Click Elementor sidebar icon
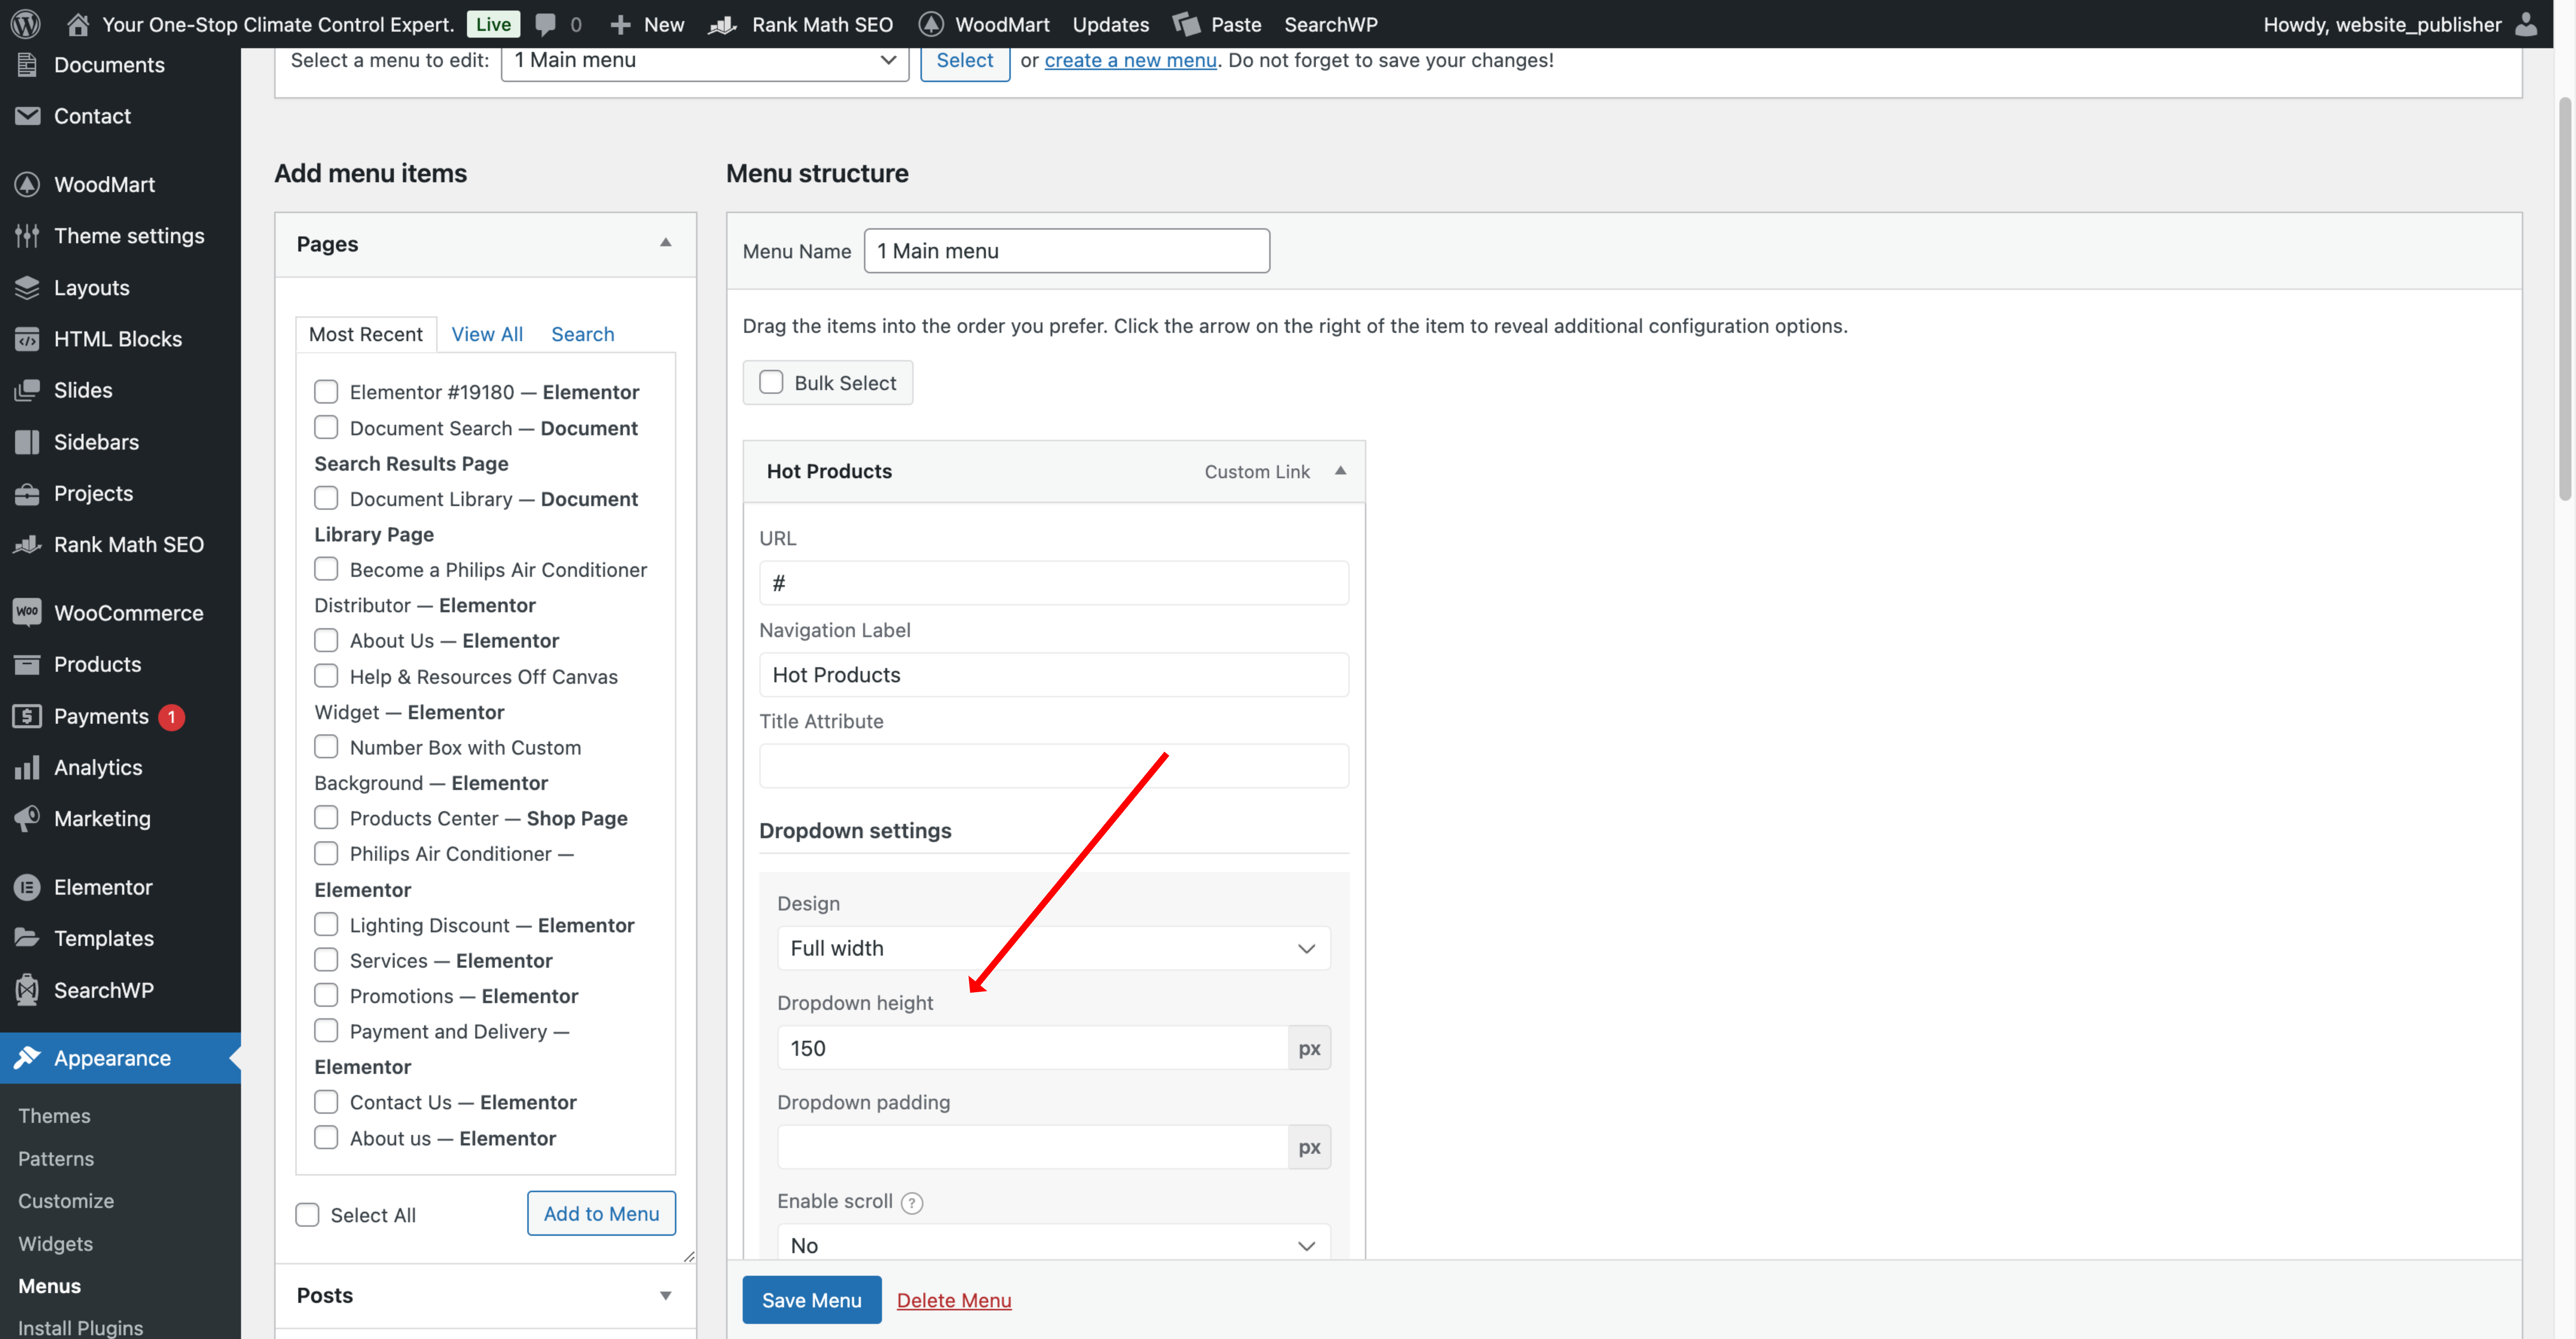 [x=27, y=887]
